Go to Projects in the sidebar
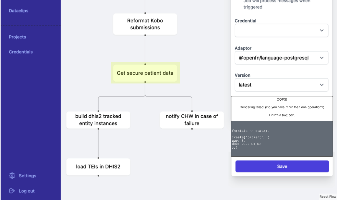 18,37
